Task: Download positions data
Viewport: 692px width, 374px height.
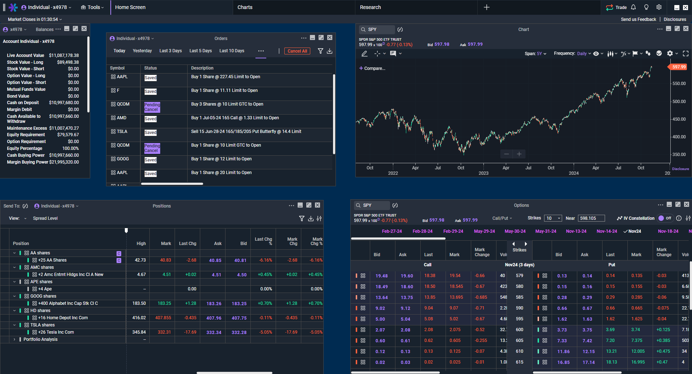Action: pyautogui.click(x=311, y=218)
